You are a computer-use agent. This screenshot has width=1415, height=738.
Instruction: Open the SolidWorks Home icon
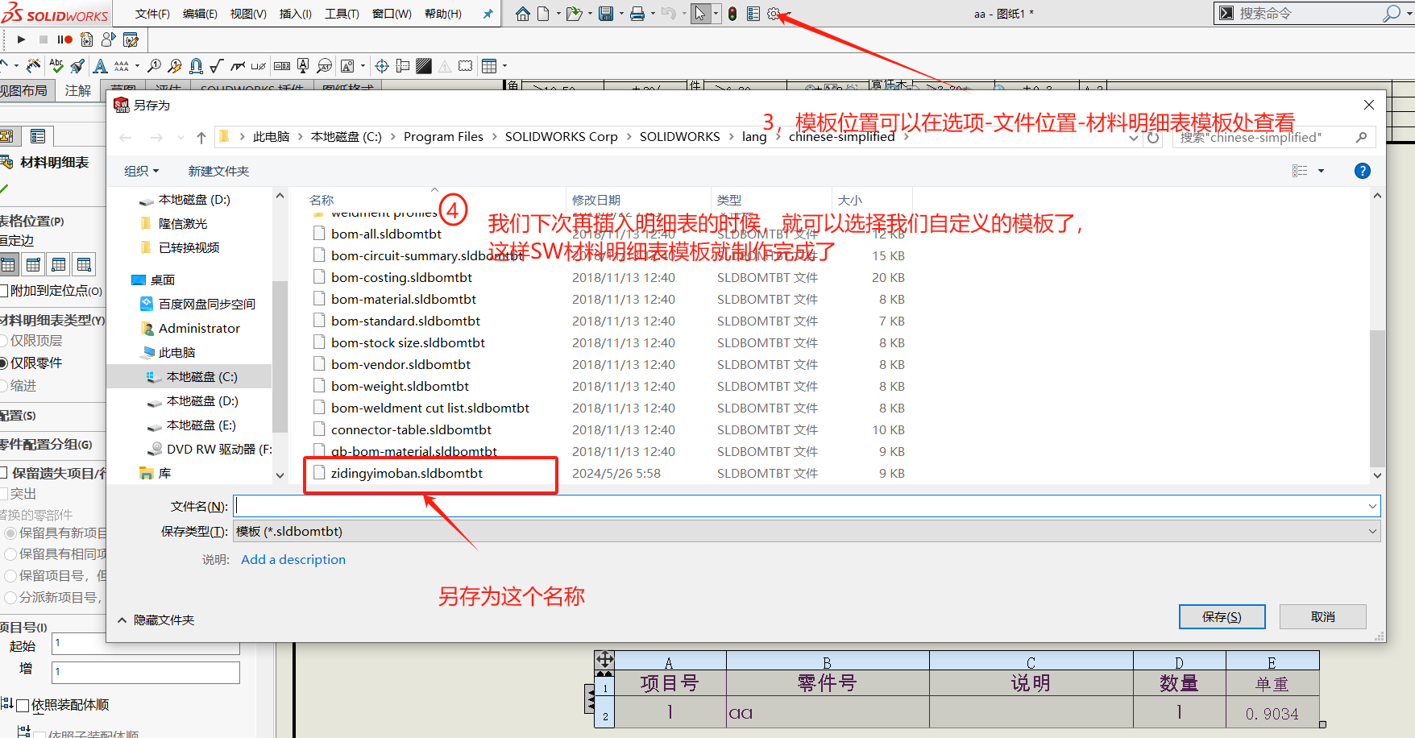point(523,14)
